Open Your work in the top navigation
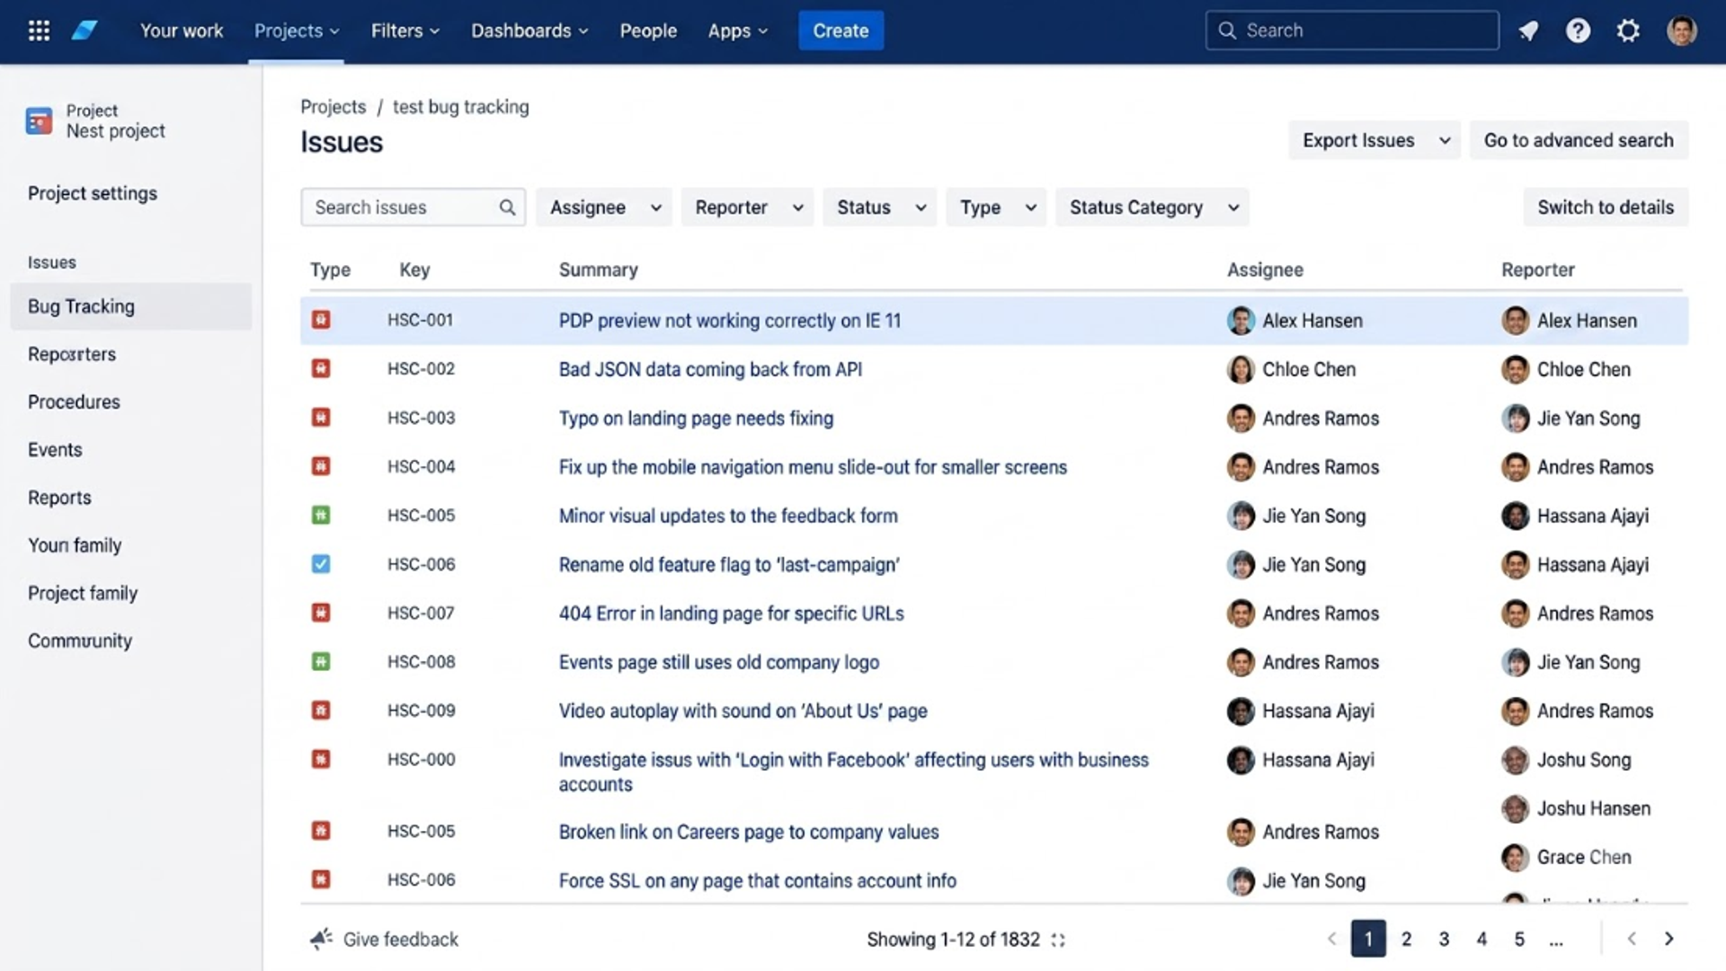 (x=182, y=31)
